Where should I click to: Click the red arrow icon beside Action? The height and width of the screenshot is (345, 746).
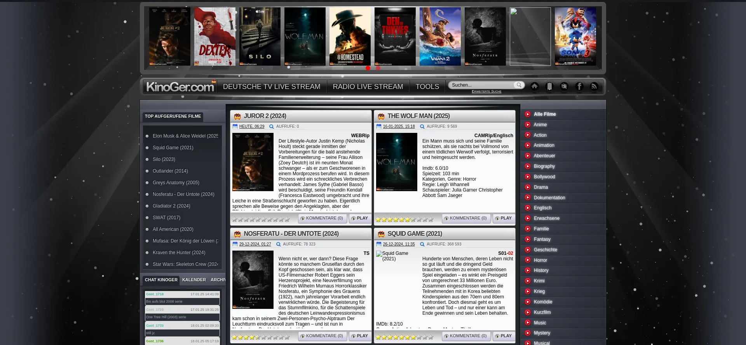[x=528, y=135]
